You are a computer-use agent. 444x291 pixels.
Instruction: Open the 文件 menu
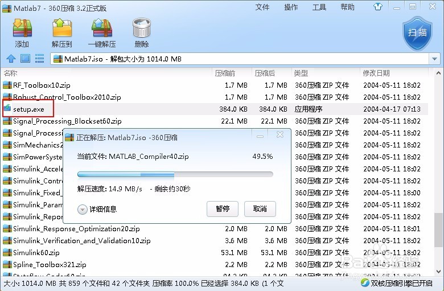(262, 7)
